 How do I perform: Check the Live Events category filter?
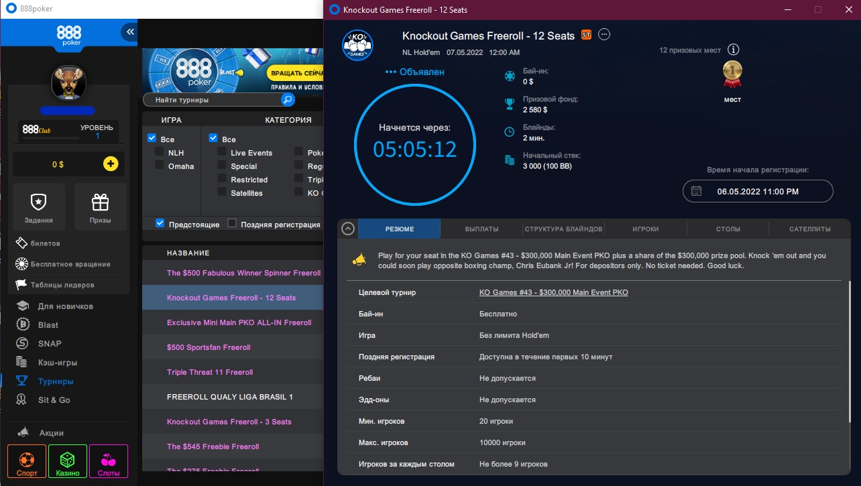point(222,152)
